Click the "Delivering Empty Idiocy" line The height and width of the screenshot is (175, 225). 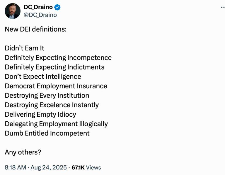point(40,114)
